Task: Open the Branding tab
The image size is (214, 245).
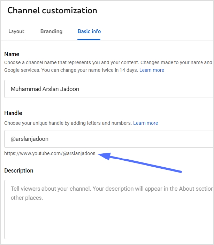Action: pos(51,31)
